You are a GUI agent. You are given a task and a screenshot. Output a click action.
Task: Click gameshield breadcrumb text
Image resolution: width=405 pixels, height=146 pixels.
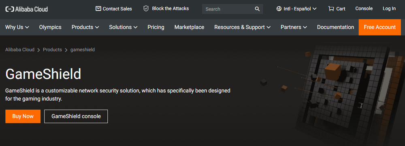tap(83, 49)
